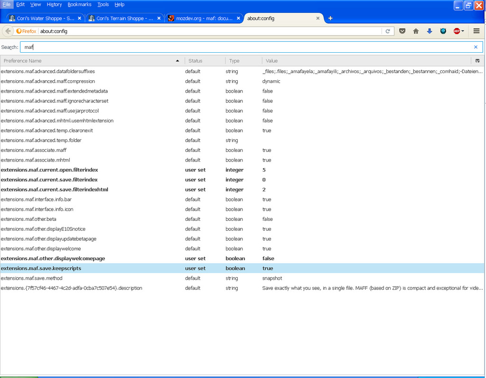Open the Edit menu
This screenshot has height=378, width=486.
pyautogui.click(x=20, y=4)
